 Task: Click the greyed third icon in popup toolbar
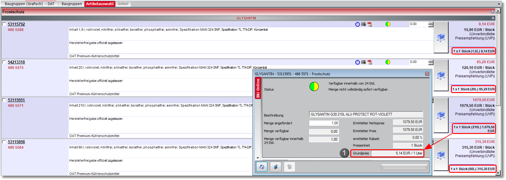pyautogui.click(x=289, y=167)
